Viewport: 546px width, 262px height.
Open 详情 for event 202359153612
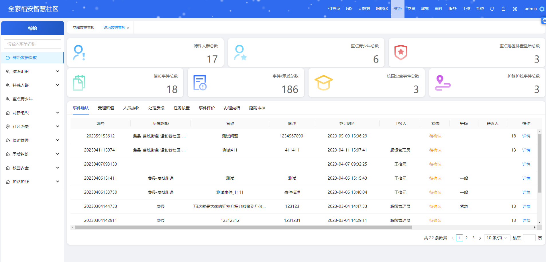click(526, 136)
